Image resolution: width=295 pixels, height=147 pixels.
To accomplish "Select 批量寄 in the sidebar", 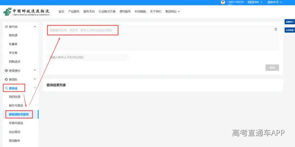I will tap(13, 44).
